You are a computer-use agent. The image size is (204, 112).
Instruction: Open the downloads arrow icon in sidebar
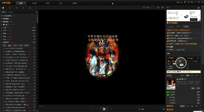click(23, 8)
